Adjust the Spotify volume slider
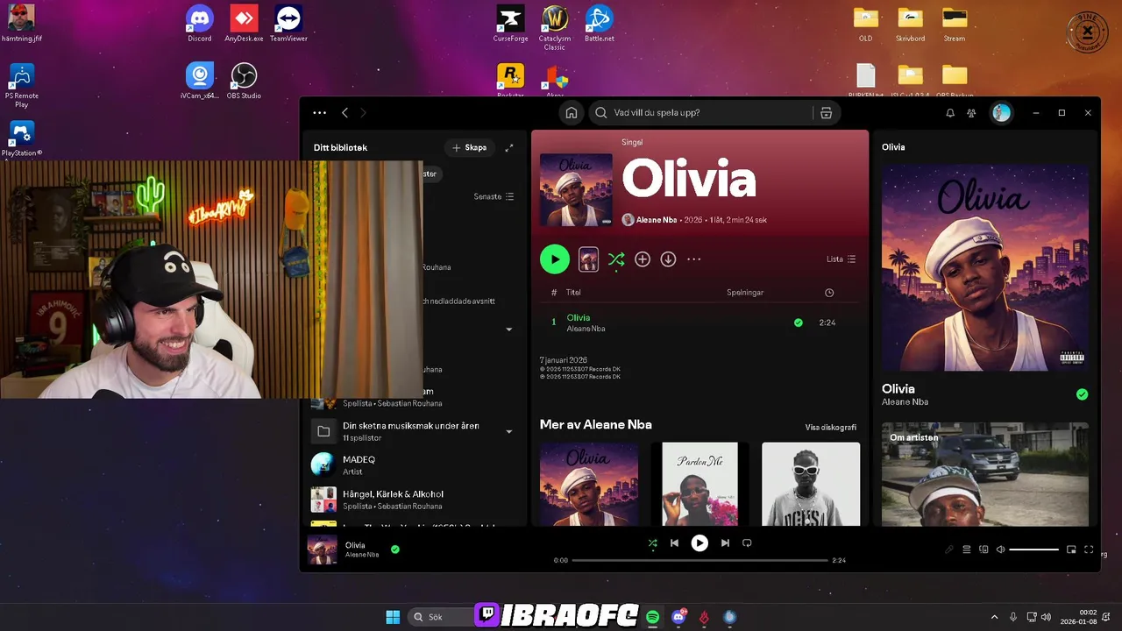Image resolution: width=1122 pixels, height=631 pixels. (1033, 549)
